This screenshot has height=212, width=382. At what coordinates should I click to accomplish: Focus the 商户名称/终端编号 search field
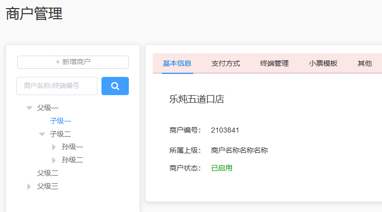pyautogui.click(x=57, y=86)
